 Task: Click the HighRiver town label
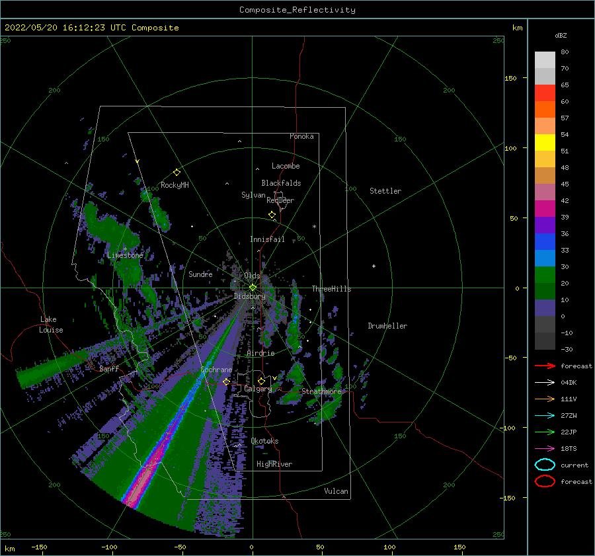[274, 464]
